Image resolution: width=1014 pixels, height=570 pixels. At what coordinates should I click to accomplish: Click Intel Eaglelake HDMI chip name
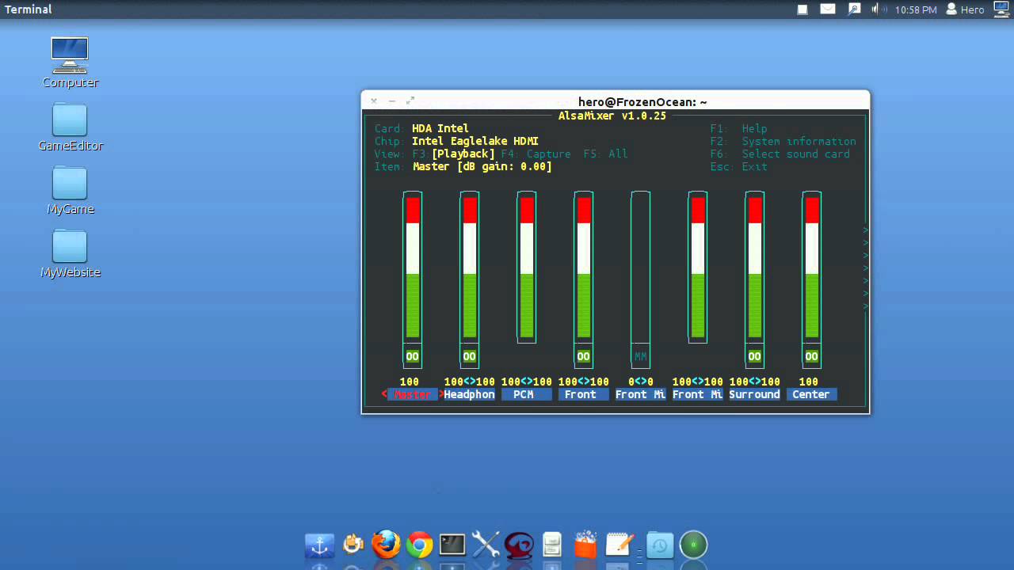click(x=475, y=141)
